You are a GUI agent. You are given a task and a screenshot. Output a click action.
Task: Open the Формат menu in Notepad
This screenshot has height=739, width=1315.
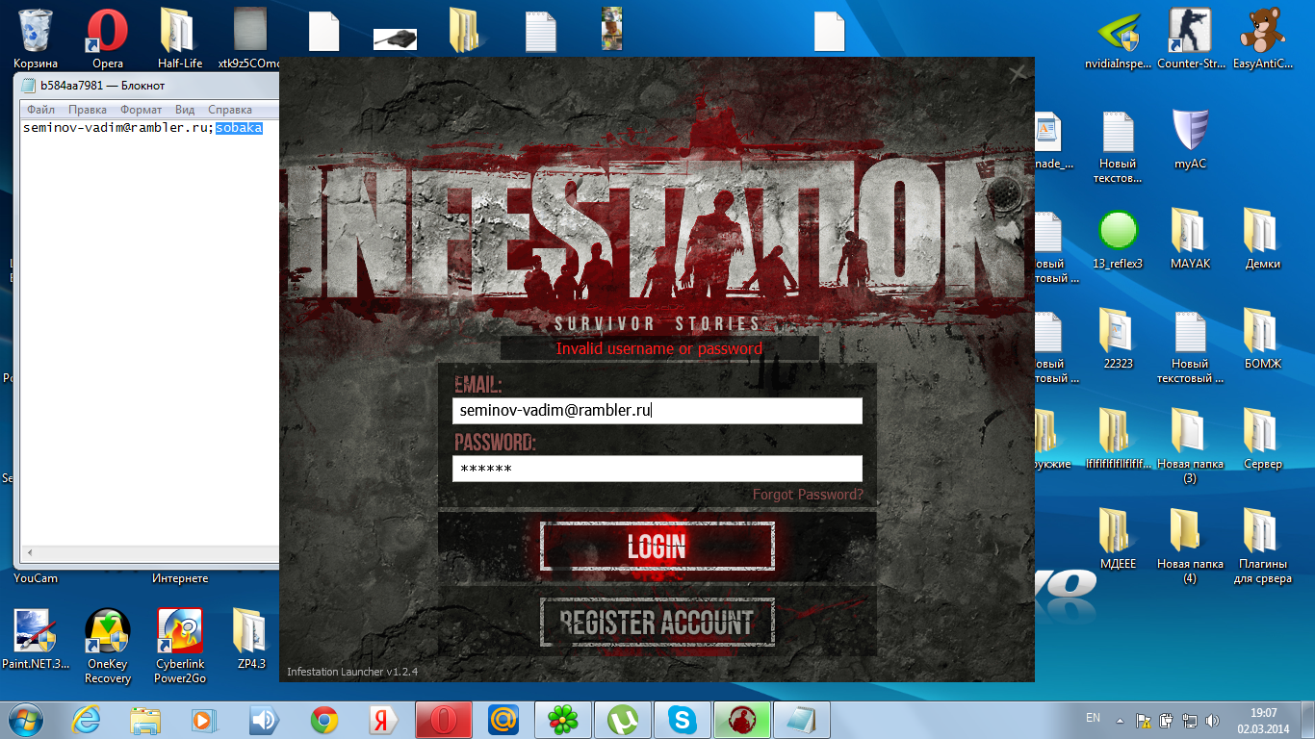click(141, 110)
